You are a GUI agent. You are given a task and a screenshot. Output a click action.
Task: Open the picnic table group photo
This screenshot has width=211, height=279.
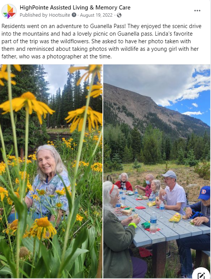coord(157,171)
